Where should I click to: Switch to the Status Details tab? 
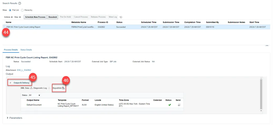(x=26, y=50)
